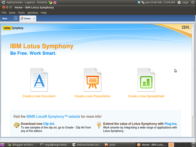
Task: Open the Sistema menu
Action: [x=42, y=2]
